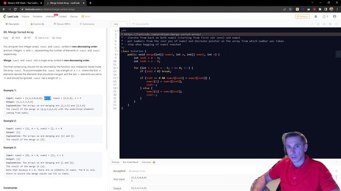Click the problem title Merge Sorted Array
The image size is (341, 191).
coord(19,32)
